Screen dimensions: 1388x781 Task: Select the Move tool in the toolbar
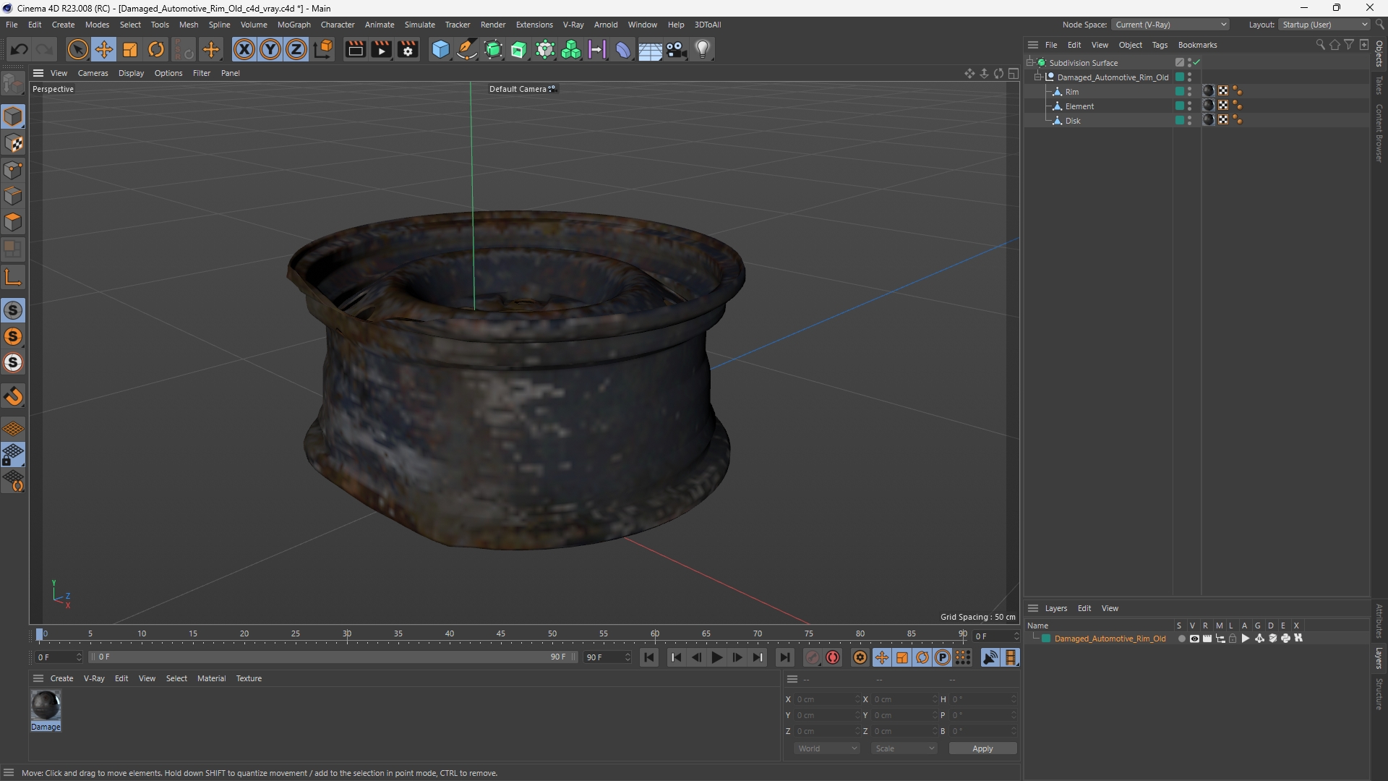coord(104,49)
